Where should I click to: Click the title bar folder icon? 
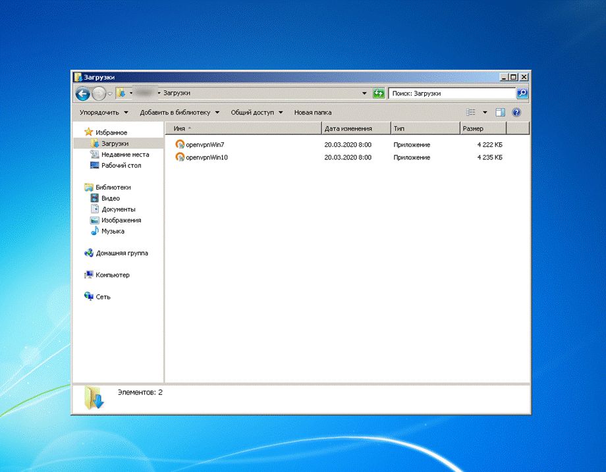pyautogui.click(x=78, y=77)
